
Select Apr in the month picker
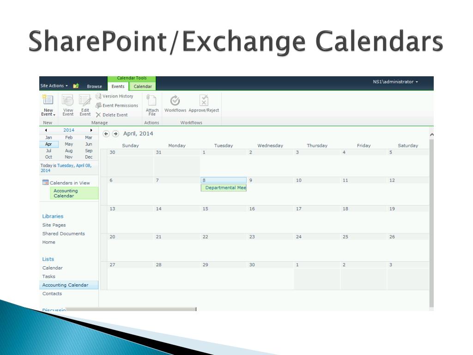click(49, 144)
